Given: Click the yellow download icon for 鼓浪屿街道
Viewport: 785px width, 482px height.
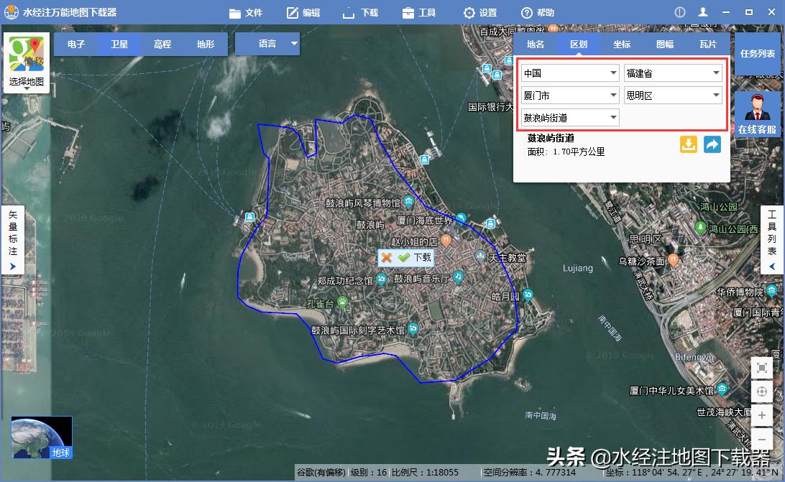Looking at the screenshot, I should click(x=688, y=144).
